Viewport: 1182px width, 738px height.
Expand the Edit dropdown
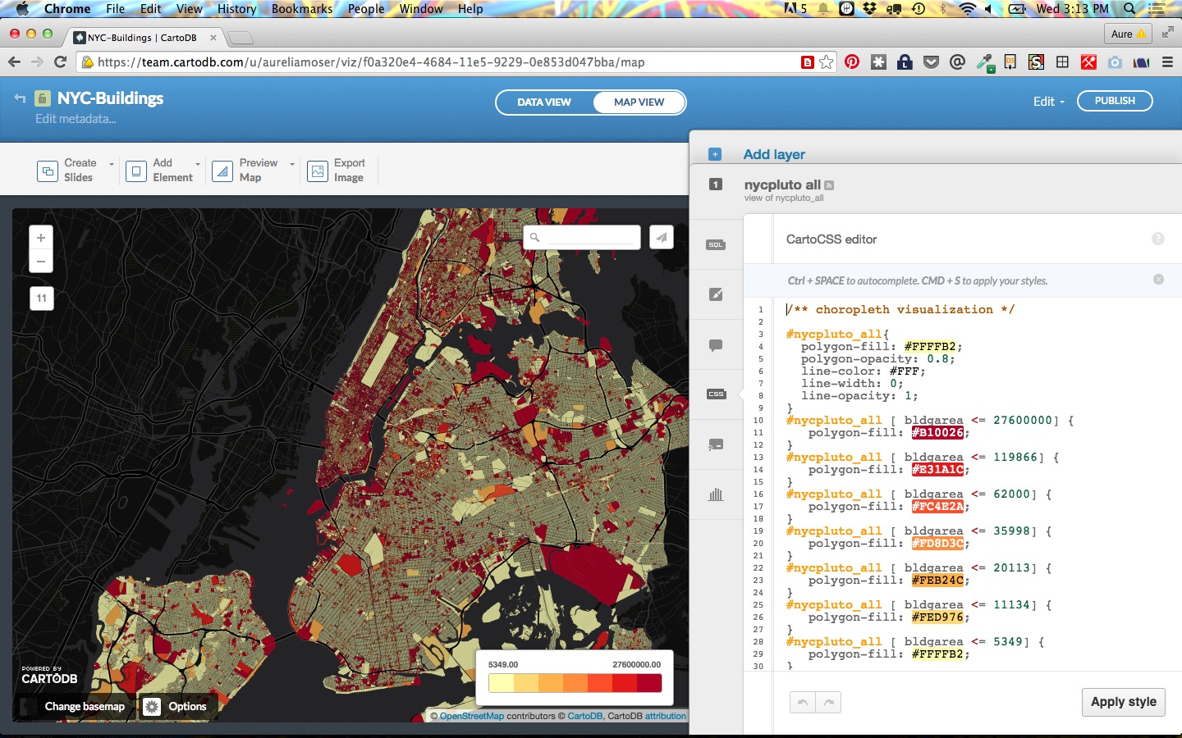(x=1048, y=102)
